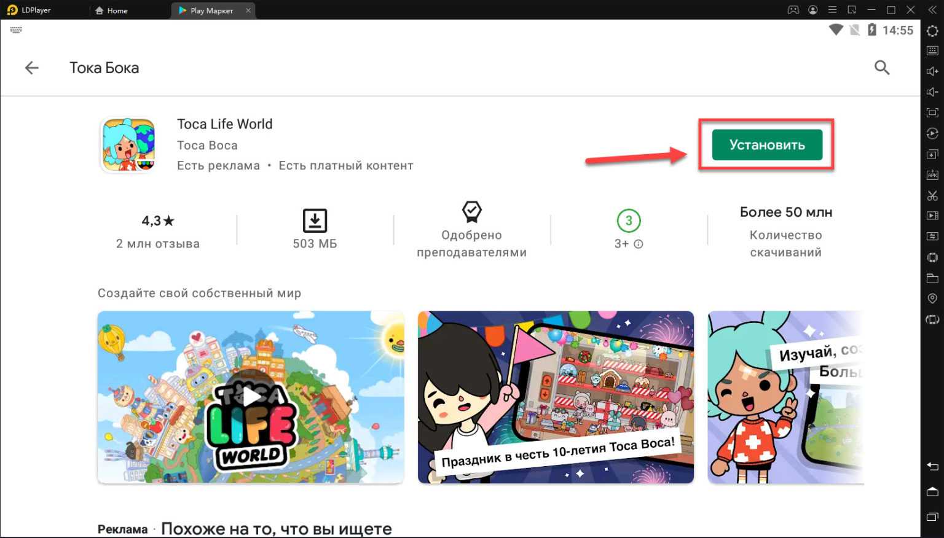
Task: Increase volume from the sidebar
Action: click(932, 71)
